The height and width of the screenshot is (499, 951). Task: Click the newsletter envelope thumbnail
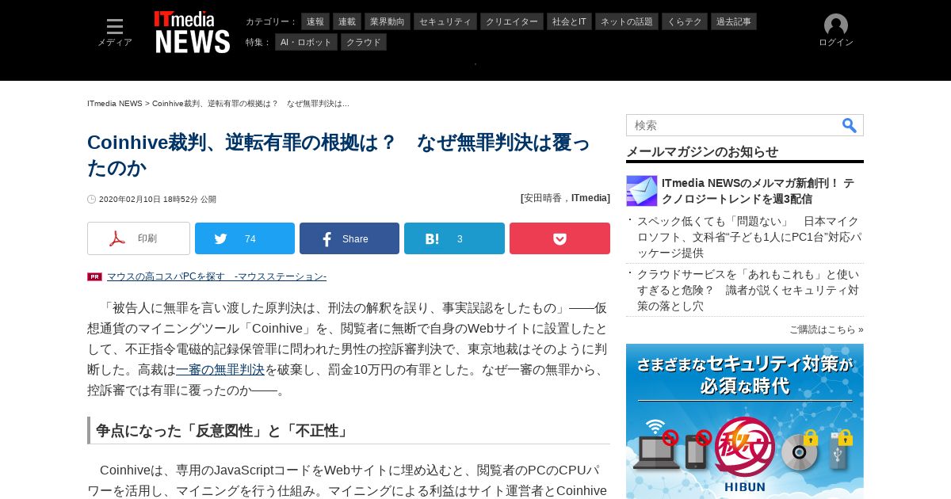(x=642, y=191)
